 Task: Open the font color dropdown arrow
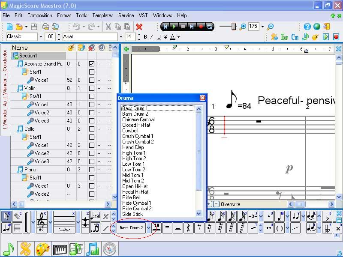178,37
